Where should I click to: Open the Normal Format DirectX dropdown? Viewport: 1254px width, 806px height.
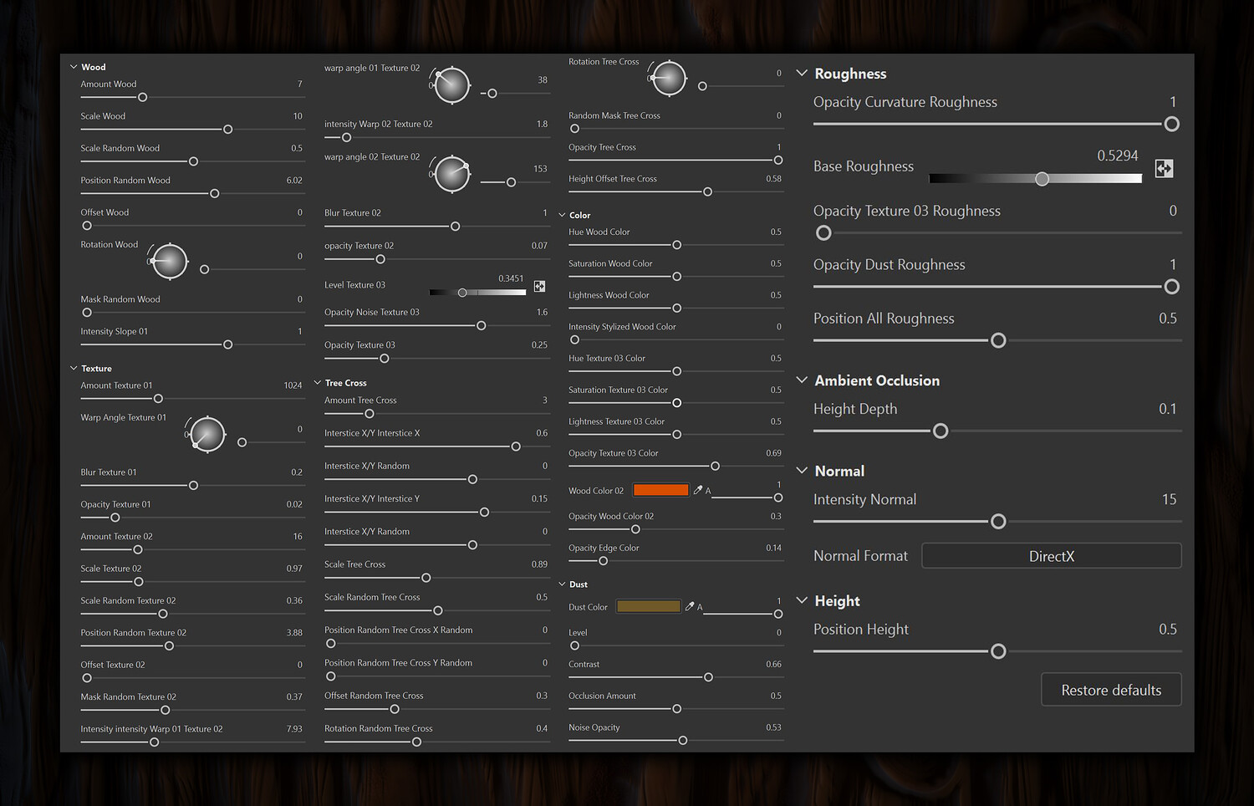tap(1052, 556)
